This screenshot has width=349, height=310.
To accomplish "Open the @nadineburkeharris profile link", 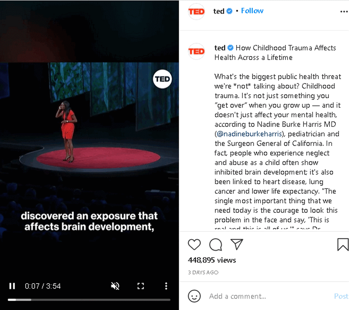I will 249,134.
